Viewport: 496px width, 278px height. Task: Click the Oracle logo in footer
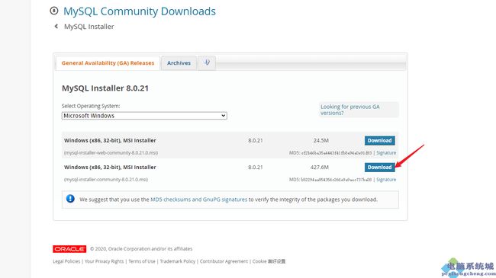tap(69, 249)
